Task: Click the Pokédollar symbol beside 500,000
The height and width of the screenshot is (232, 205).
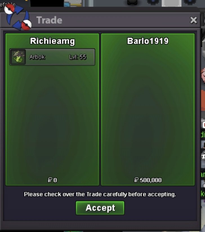Action: point(136,180)
